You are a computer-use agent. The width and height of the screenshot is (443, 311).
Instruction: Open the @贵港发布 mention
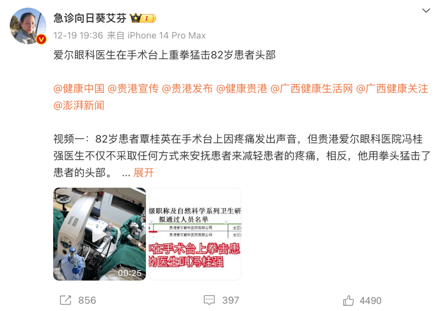(x=187, y=89)
